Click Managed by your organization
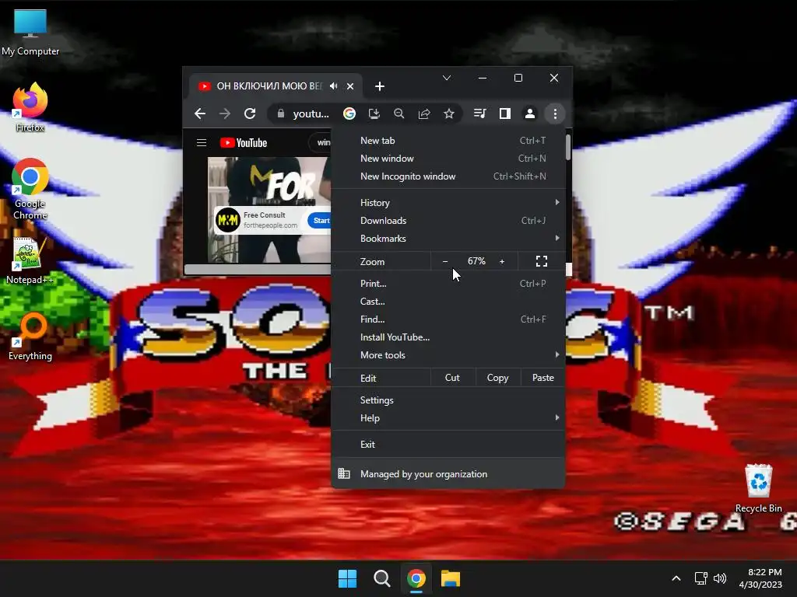This screenshot has height=597, width=797. 448,474
